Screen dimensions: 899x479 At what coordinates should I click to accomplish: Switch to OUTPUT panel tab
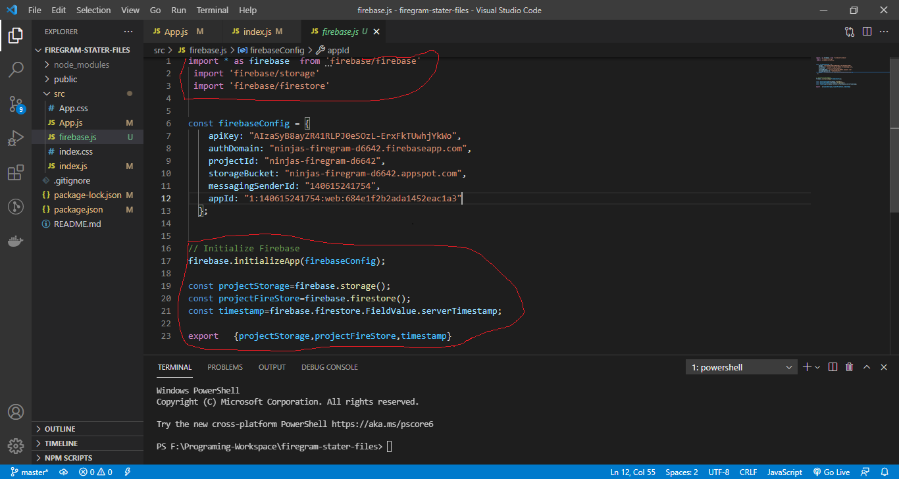[x=272, y=367]
